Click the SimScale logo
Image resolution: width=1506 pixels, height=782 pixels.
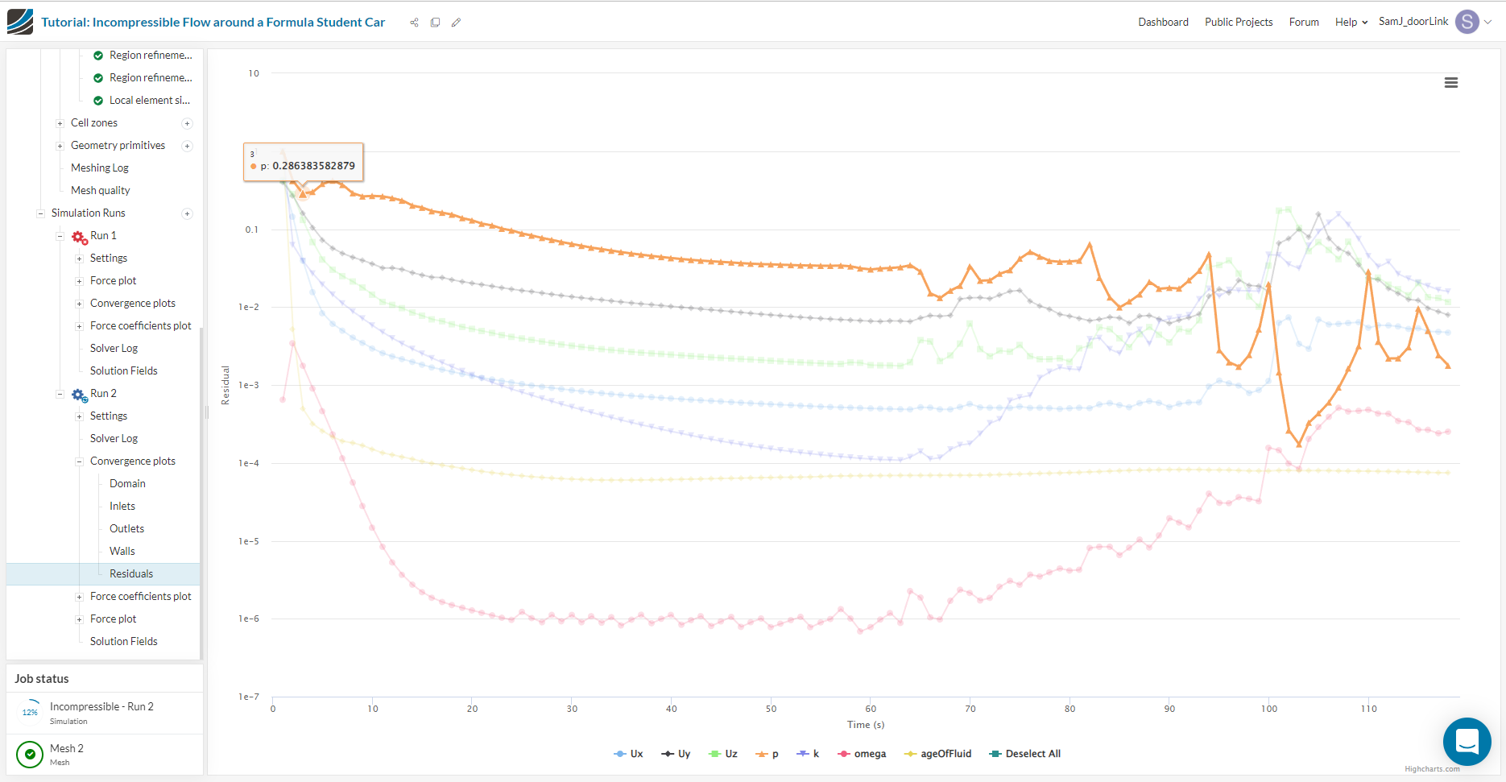point(20,22)
